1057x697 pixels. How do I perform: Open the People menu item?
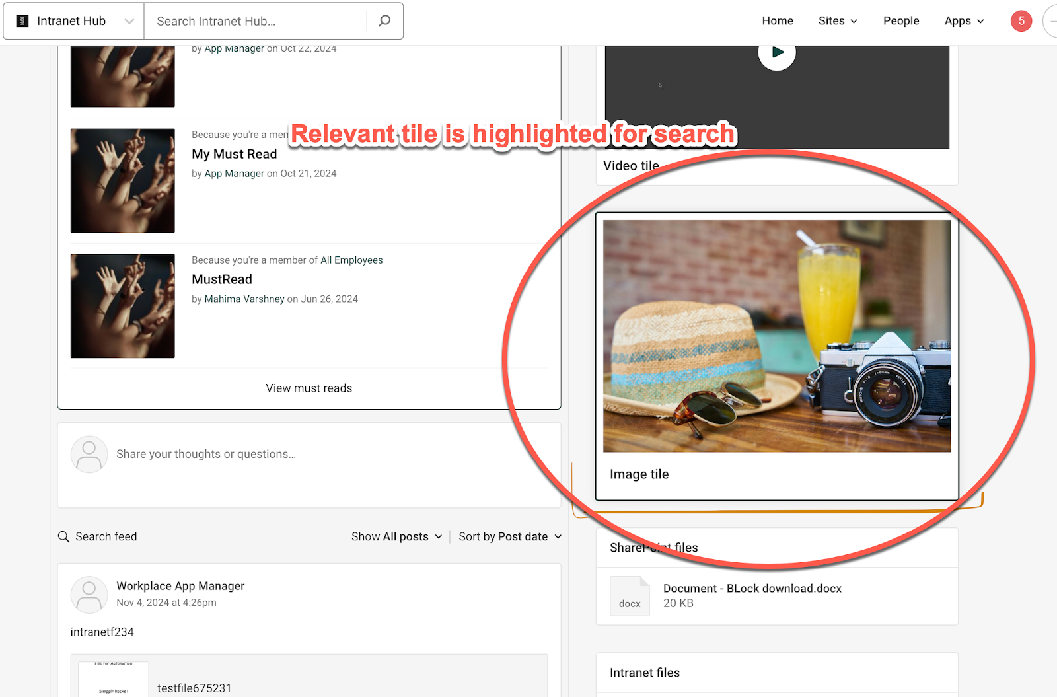(901, 21)
